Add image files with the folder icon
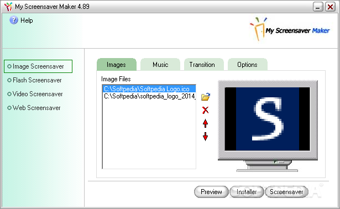 205,96
